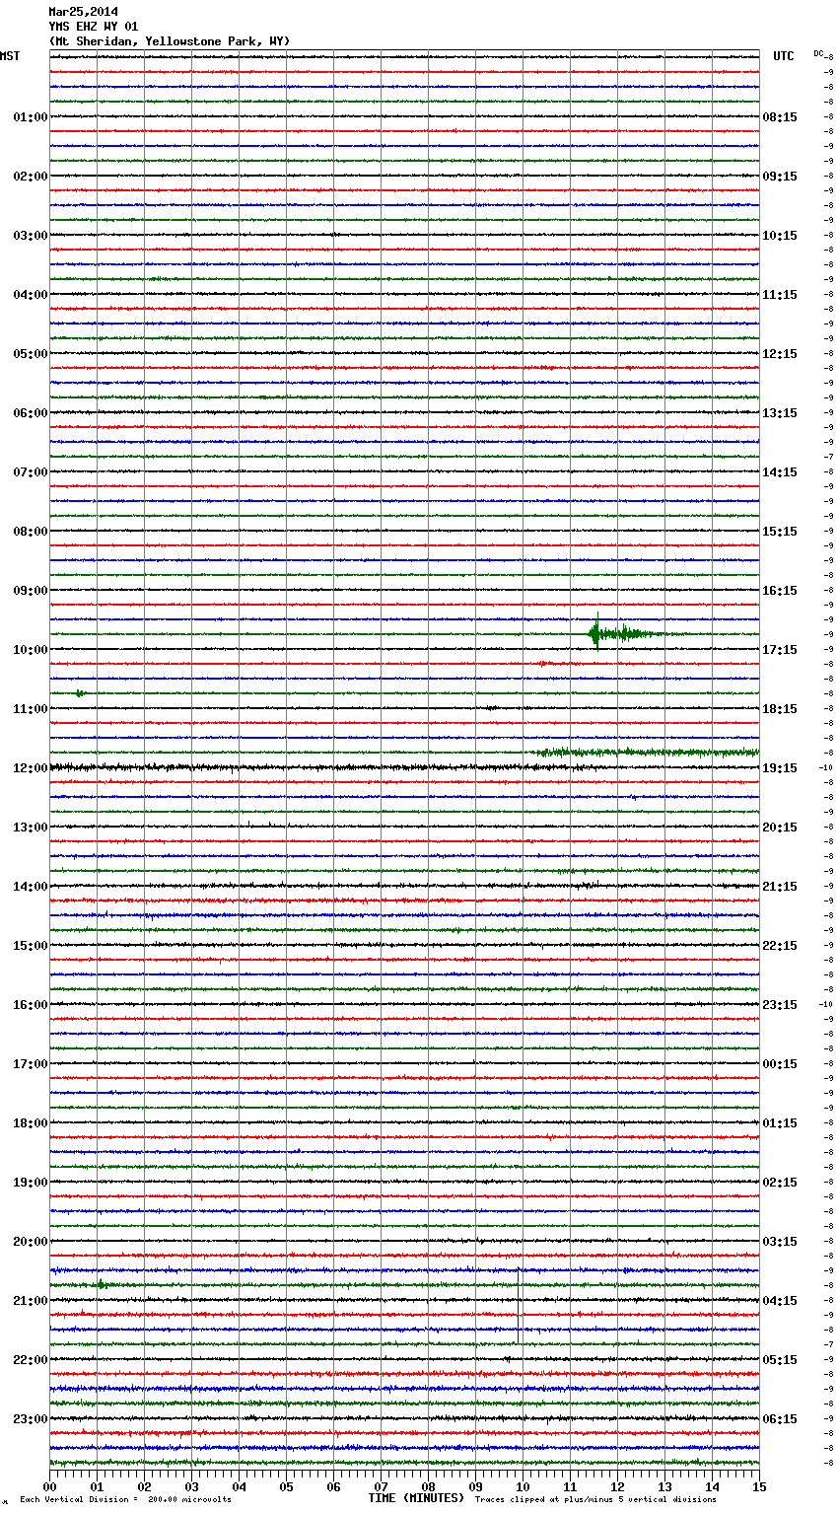Click the "03:00" MST time label

point(31,236)
